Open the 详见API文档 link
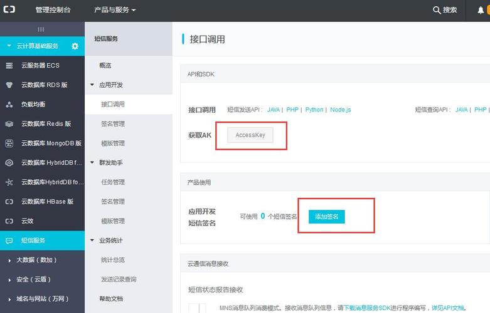 pos(447,308)
